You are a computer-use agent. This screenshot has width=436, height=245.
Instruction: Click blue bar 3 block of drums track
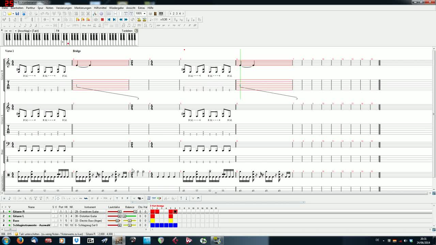tap(162, 225)
